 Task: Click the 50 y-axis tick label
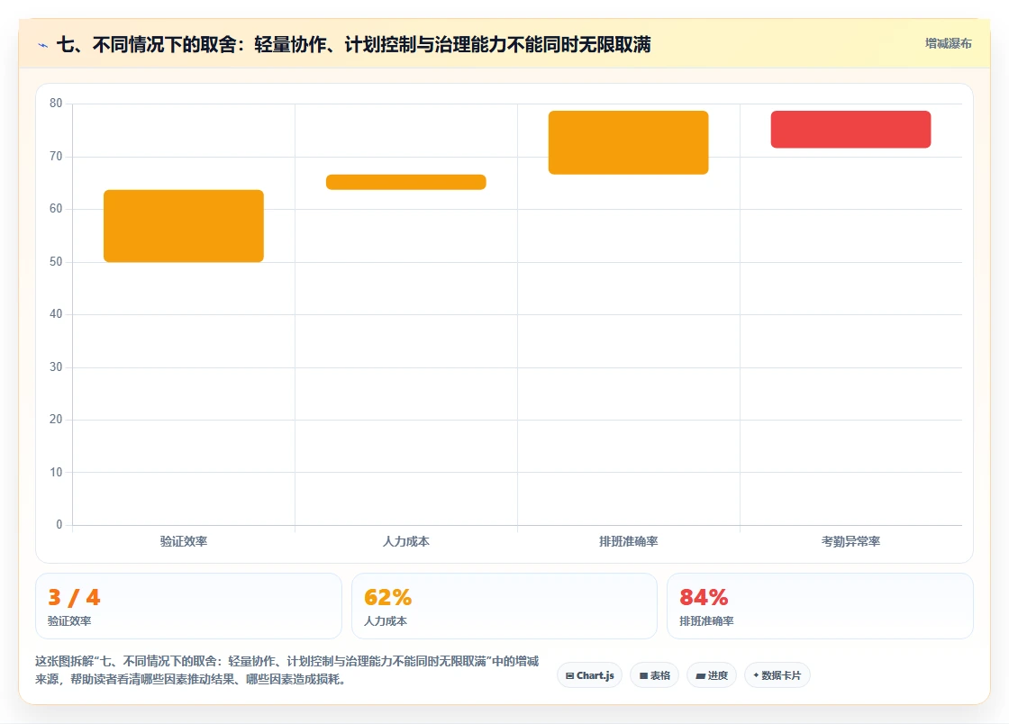56,262
